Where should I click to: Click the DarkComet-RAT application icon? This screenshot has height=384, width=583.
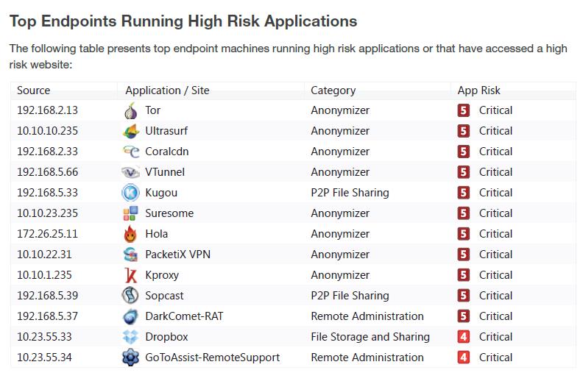coord(130,317)
